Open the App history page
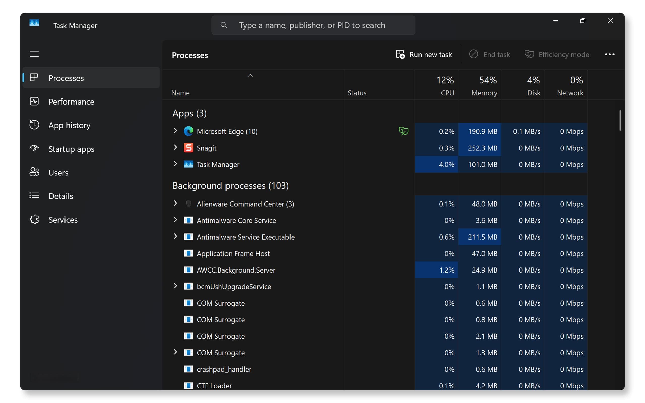The height and width of the screenshot is (403, 645). (91, 125)
